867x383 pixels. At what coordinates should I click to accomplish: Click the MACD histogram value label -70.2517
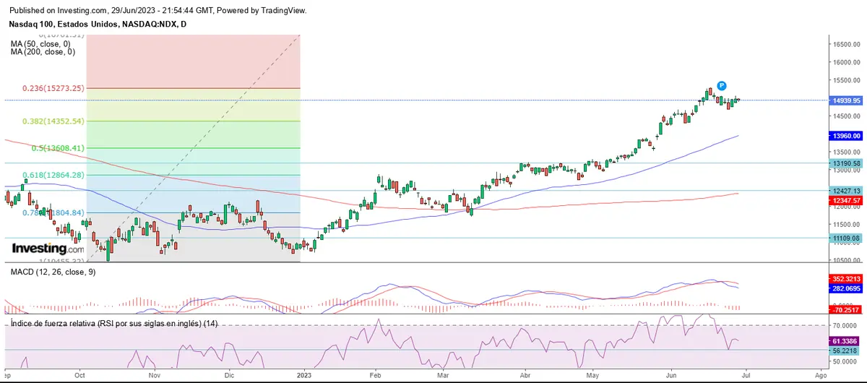coord(846,309)
